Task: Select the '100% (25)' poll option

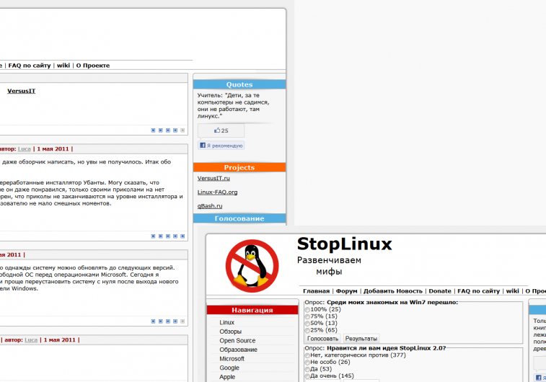Action: (308, 309)
